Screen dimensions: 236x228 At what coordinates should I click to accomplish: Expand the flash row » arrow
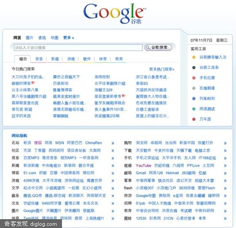pos(225,188)
